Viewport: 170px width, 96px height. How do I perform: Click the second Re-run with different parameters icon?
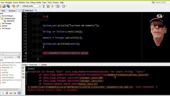[x=23, y=71]
